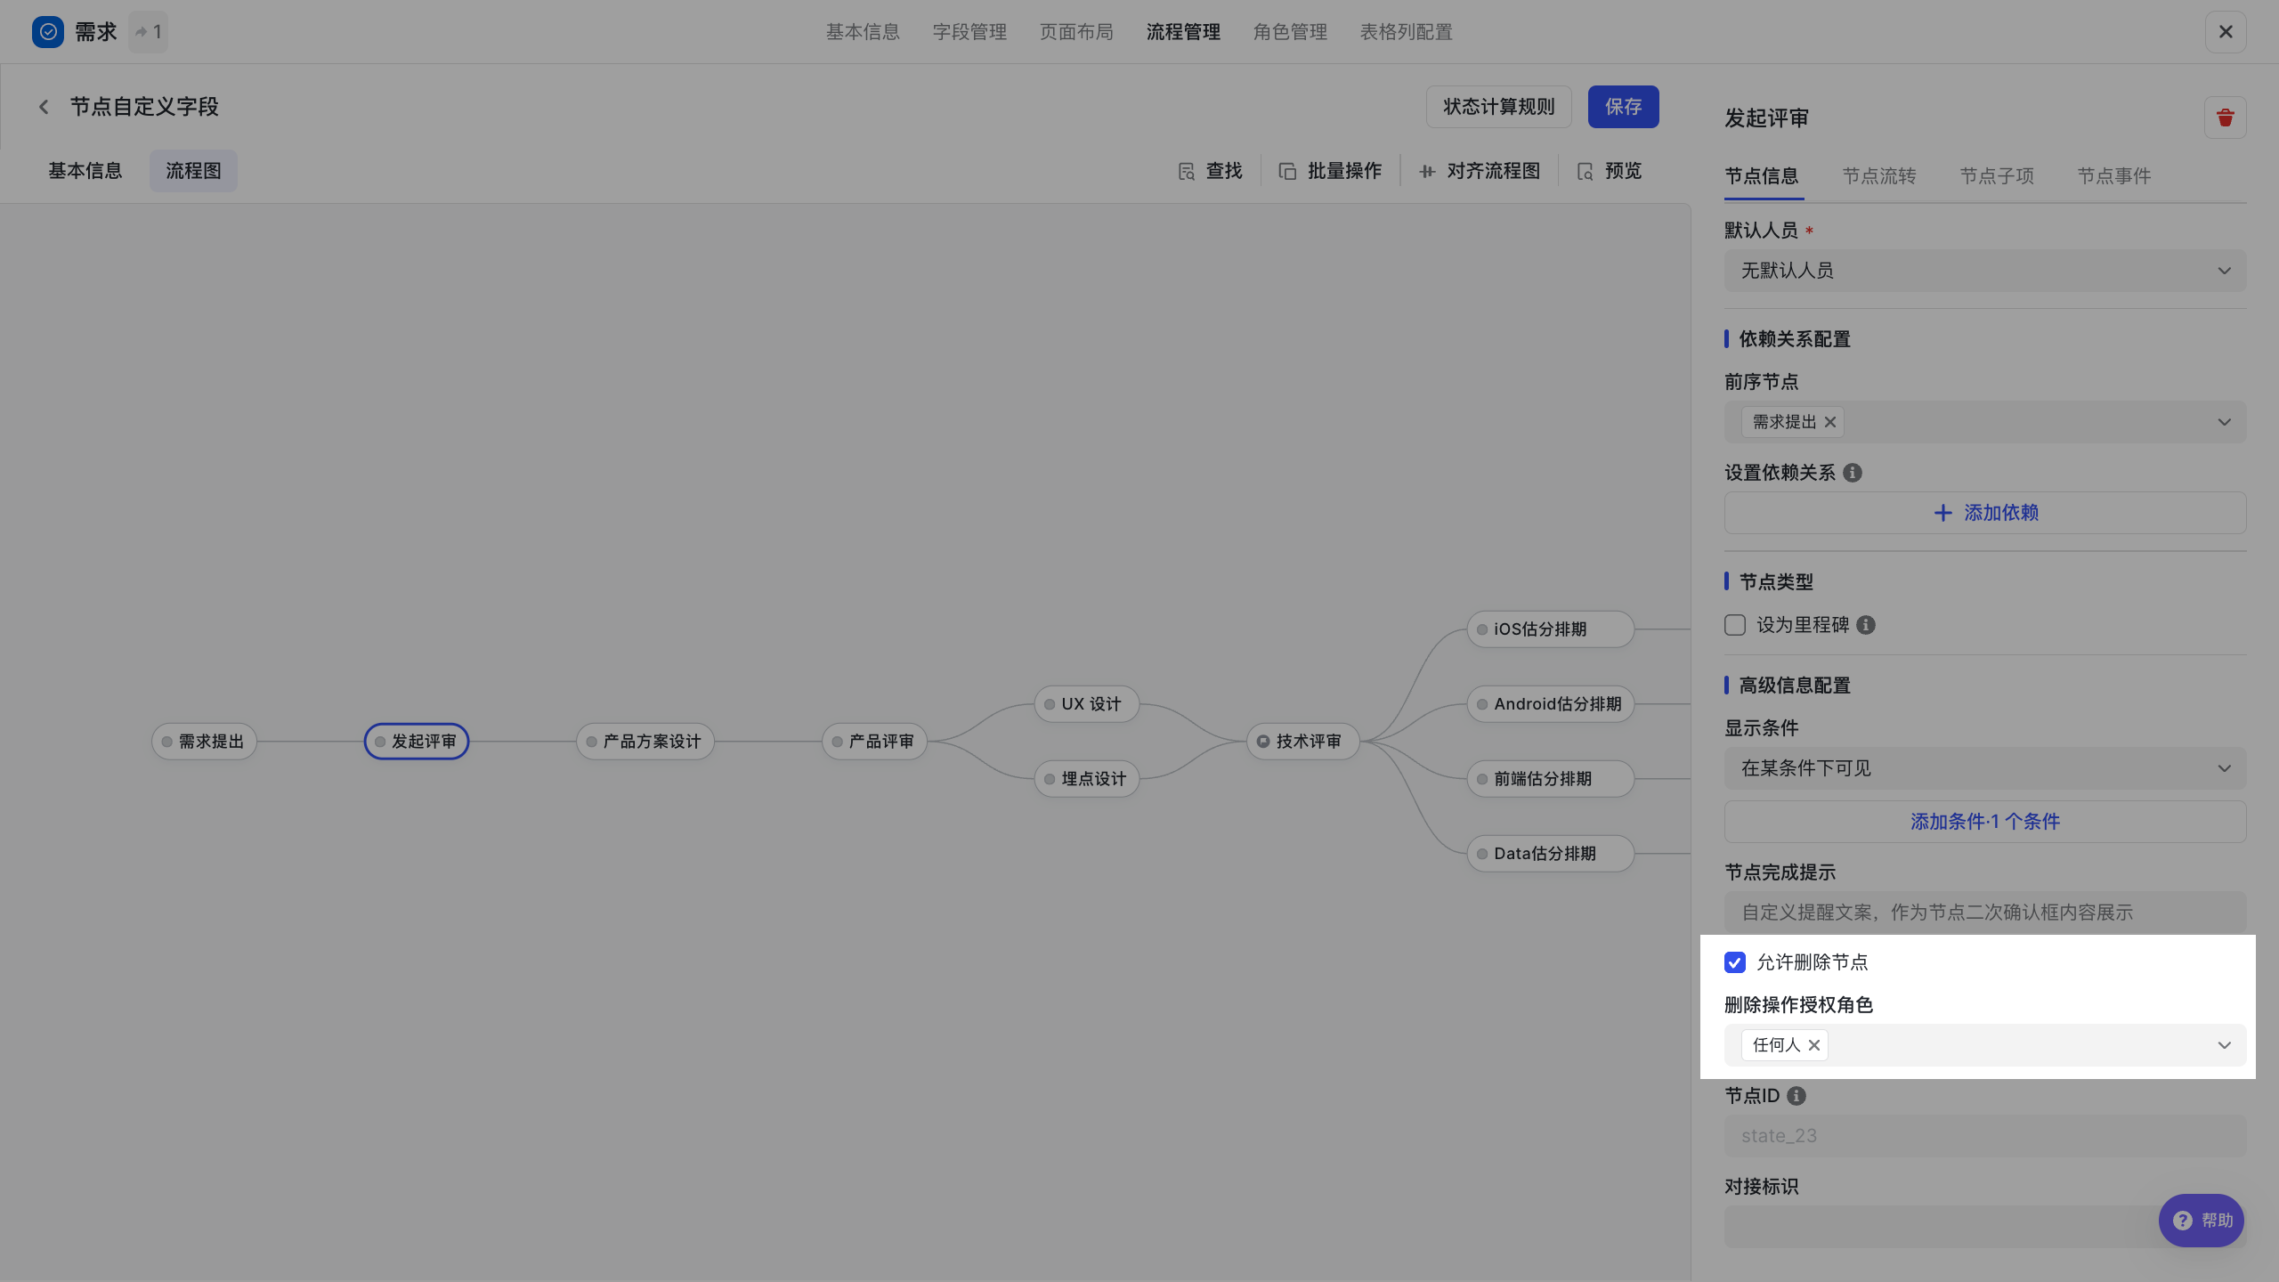
Task: Click the 需求 work item logo icon
Action: pos(48,32)
